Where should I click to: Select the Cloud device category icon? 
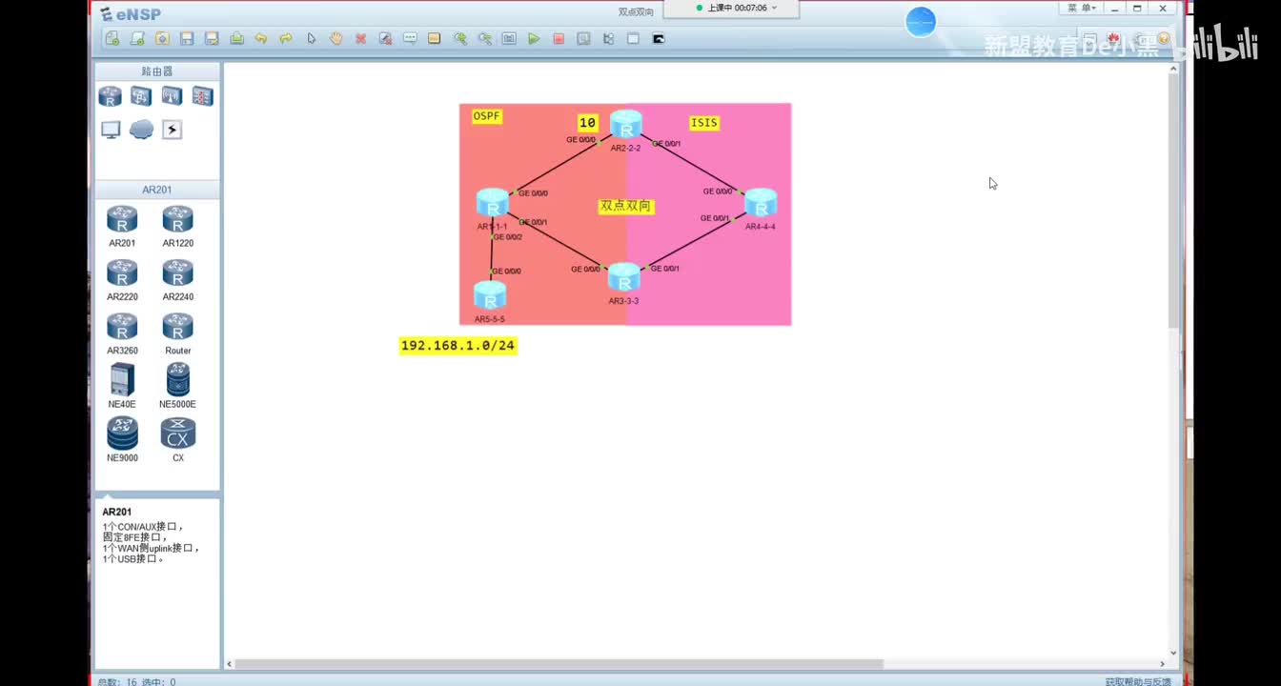(x=141, y=130)
